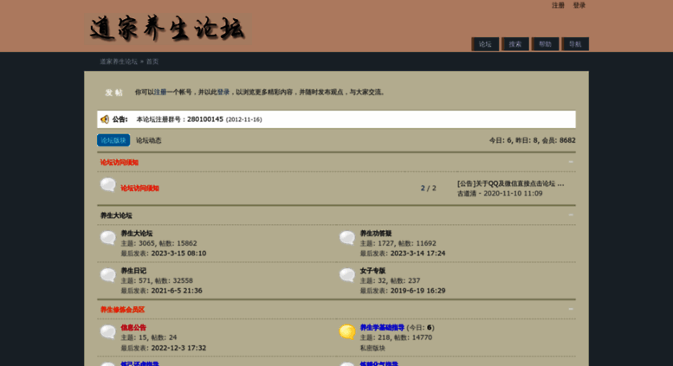Collapse the 养生修炼会员区 category section
This screenshot has width=673, height=366.
click(571, 309)
